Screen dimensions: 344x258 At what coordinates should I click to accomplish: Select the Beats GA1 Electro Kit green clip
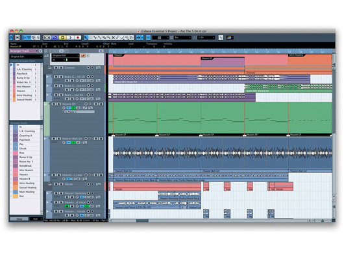click(288, 88)
